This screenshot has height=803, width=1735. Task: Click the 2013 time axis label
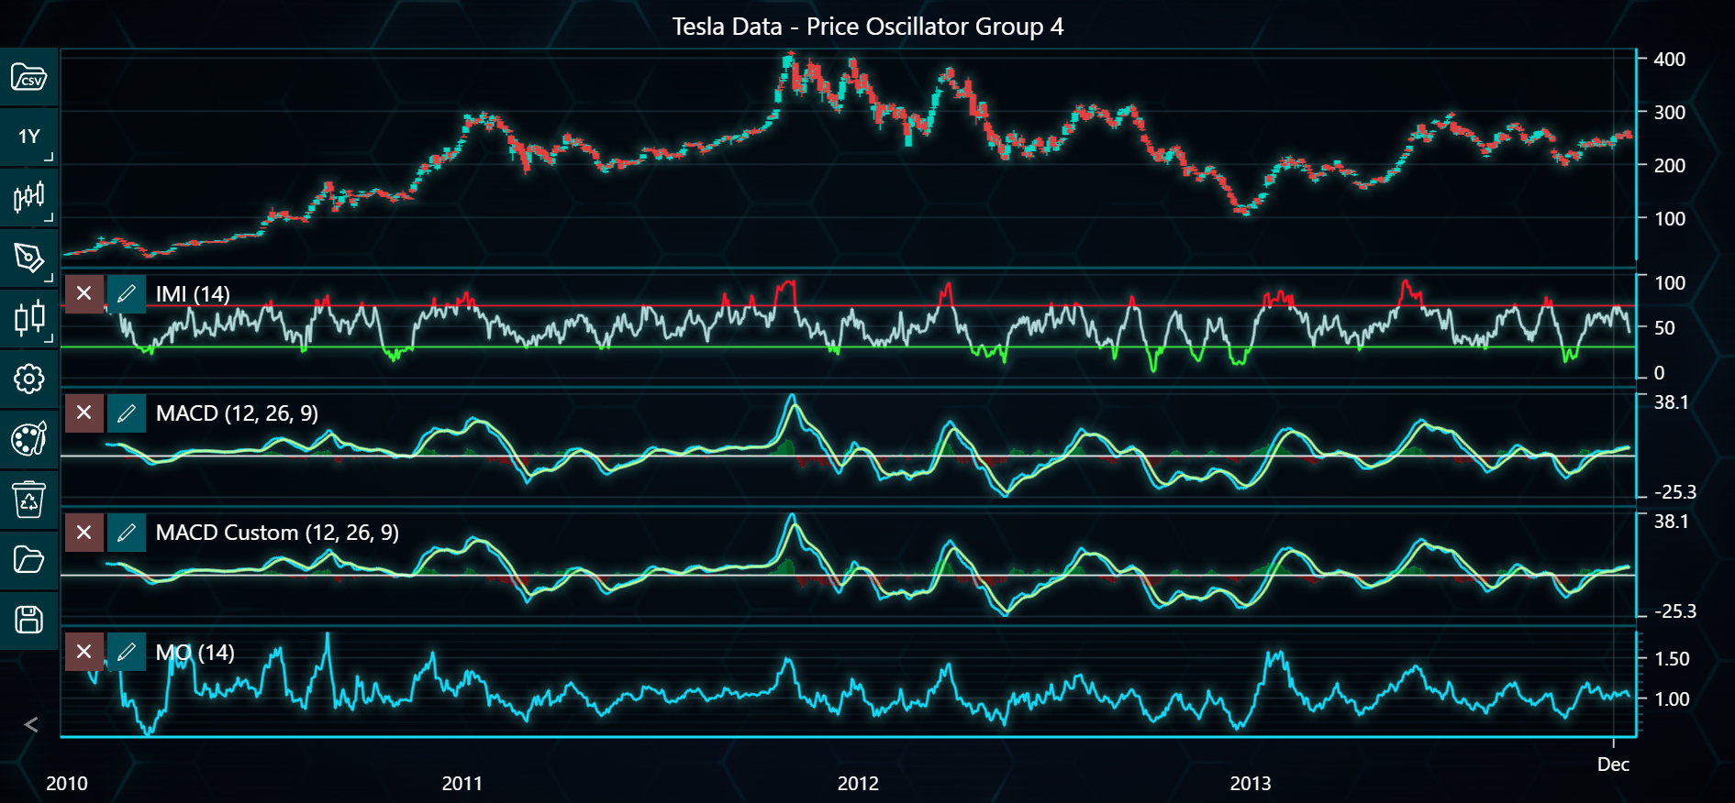click(x=1251, y=784)
